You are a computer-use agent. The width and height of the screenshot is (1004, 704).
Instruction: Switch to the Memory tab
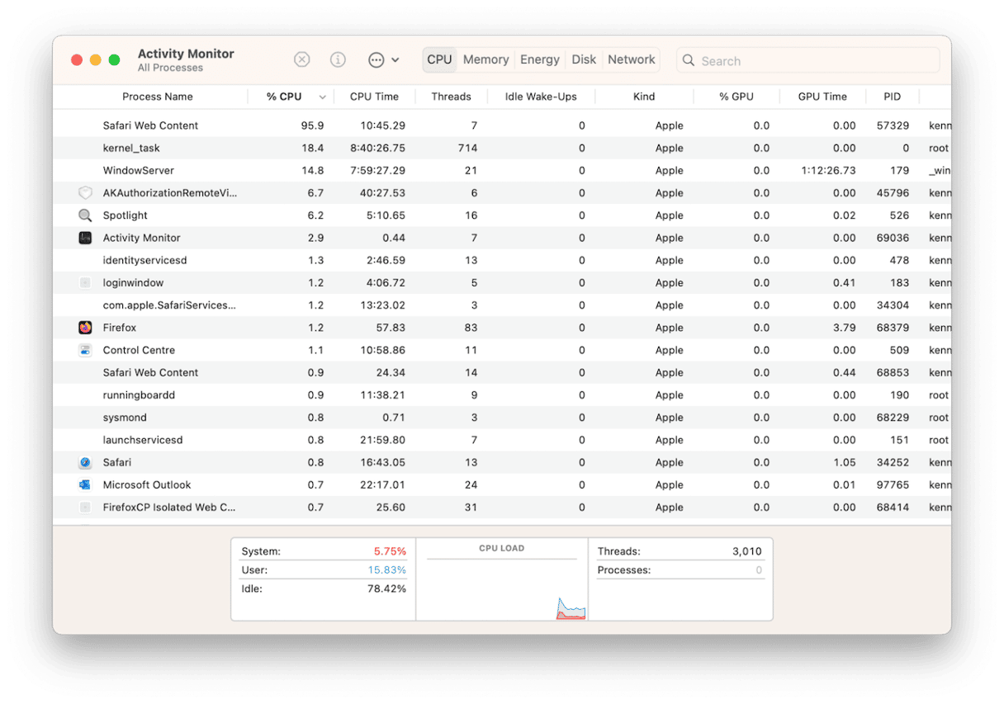click(x=485, y=59)
